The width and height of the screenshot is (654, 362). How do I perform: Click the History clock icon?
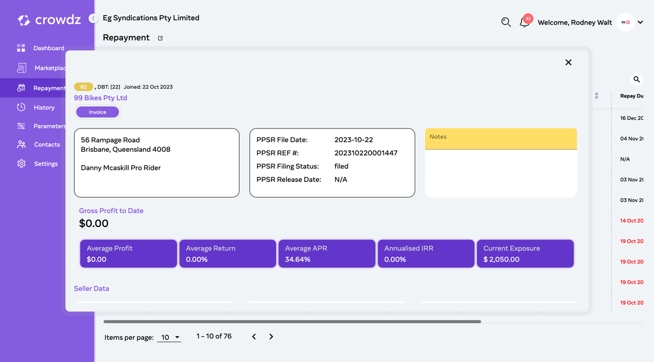21,107
